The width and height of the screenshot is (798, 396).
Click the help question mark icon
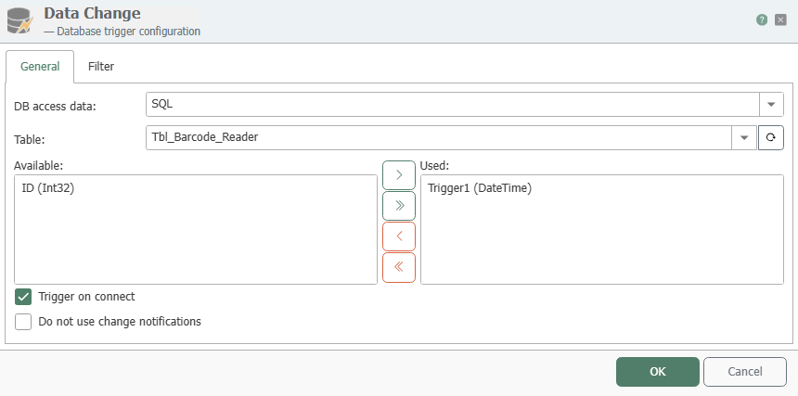tap(762, 19)
